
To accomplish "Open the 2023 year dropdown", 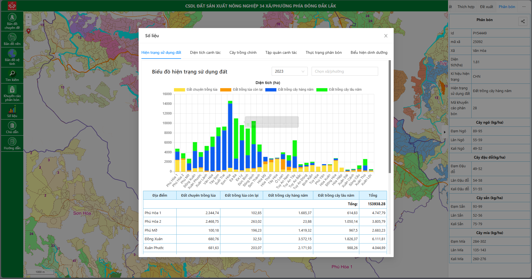I will tap(289, 71).
